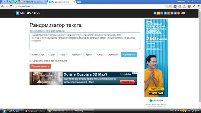Open a new browser tab
Screen dimensions: 201x113
(79, 2)
